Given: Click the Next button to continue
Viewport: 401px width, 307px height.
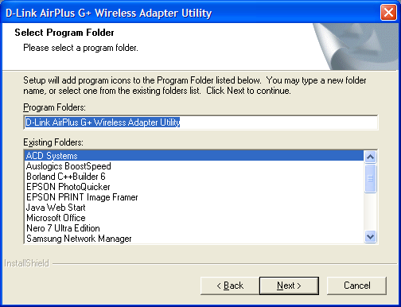Looking at the screenshot, I should pos(289,286).
